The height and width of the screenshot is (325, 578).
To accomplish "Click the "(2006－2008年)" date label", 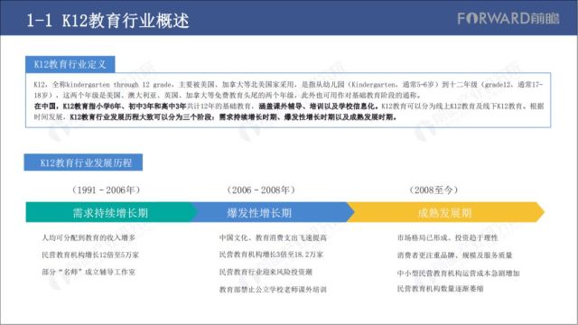I will (x=261, y=190).
